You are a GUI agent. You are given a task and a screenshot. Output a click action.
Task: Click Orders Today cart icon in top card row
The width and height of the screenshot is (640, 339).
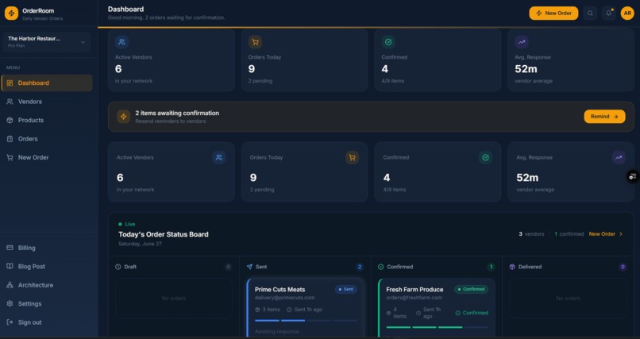[255, 42]
